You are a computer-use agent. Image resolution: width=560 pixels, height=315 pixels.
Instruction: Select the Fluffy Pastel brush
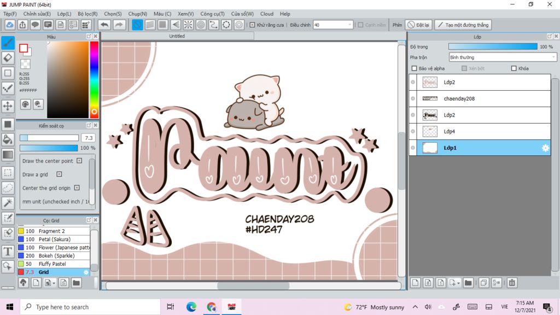[x=54, y=264]
